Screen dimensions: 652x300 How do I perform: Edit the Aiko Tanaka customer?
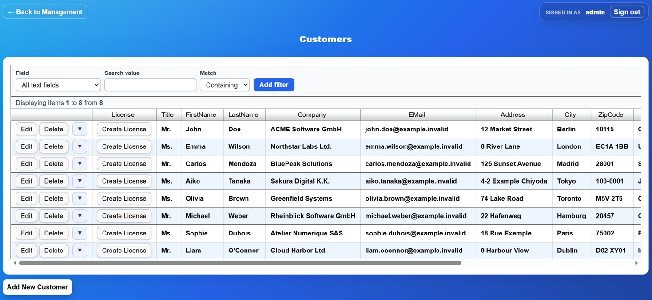tap(26, 181)
